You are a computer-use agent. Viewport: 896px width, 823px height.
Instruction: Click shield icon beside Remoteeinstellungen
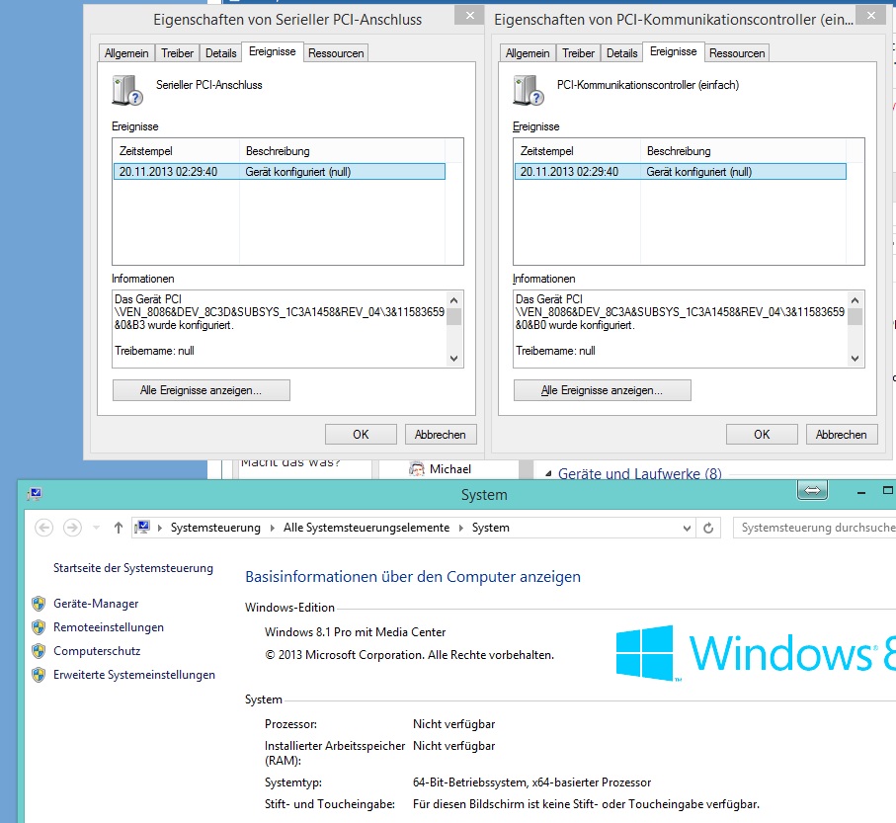tap(39, 627)
